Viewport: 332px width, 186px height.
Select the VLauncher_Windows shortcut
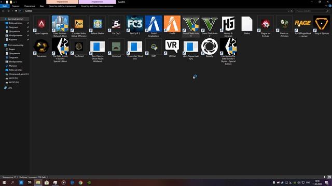[x=135, y=49]
